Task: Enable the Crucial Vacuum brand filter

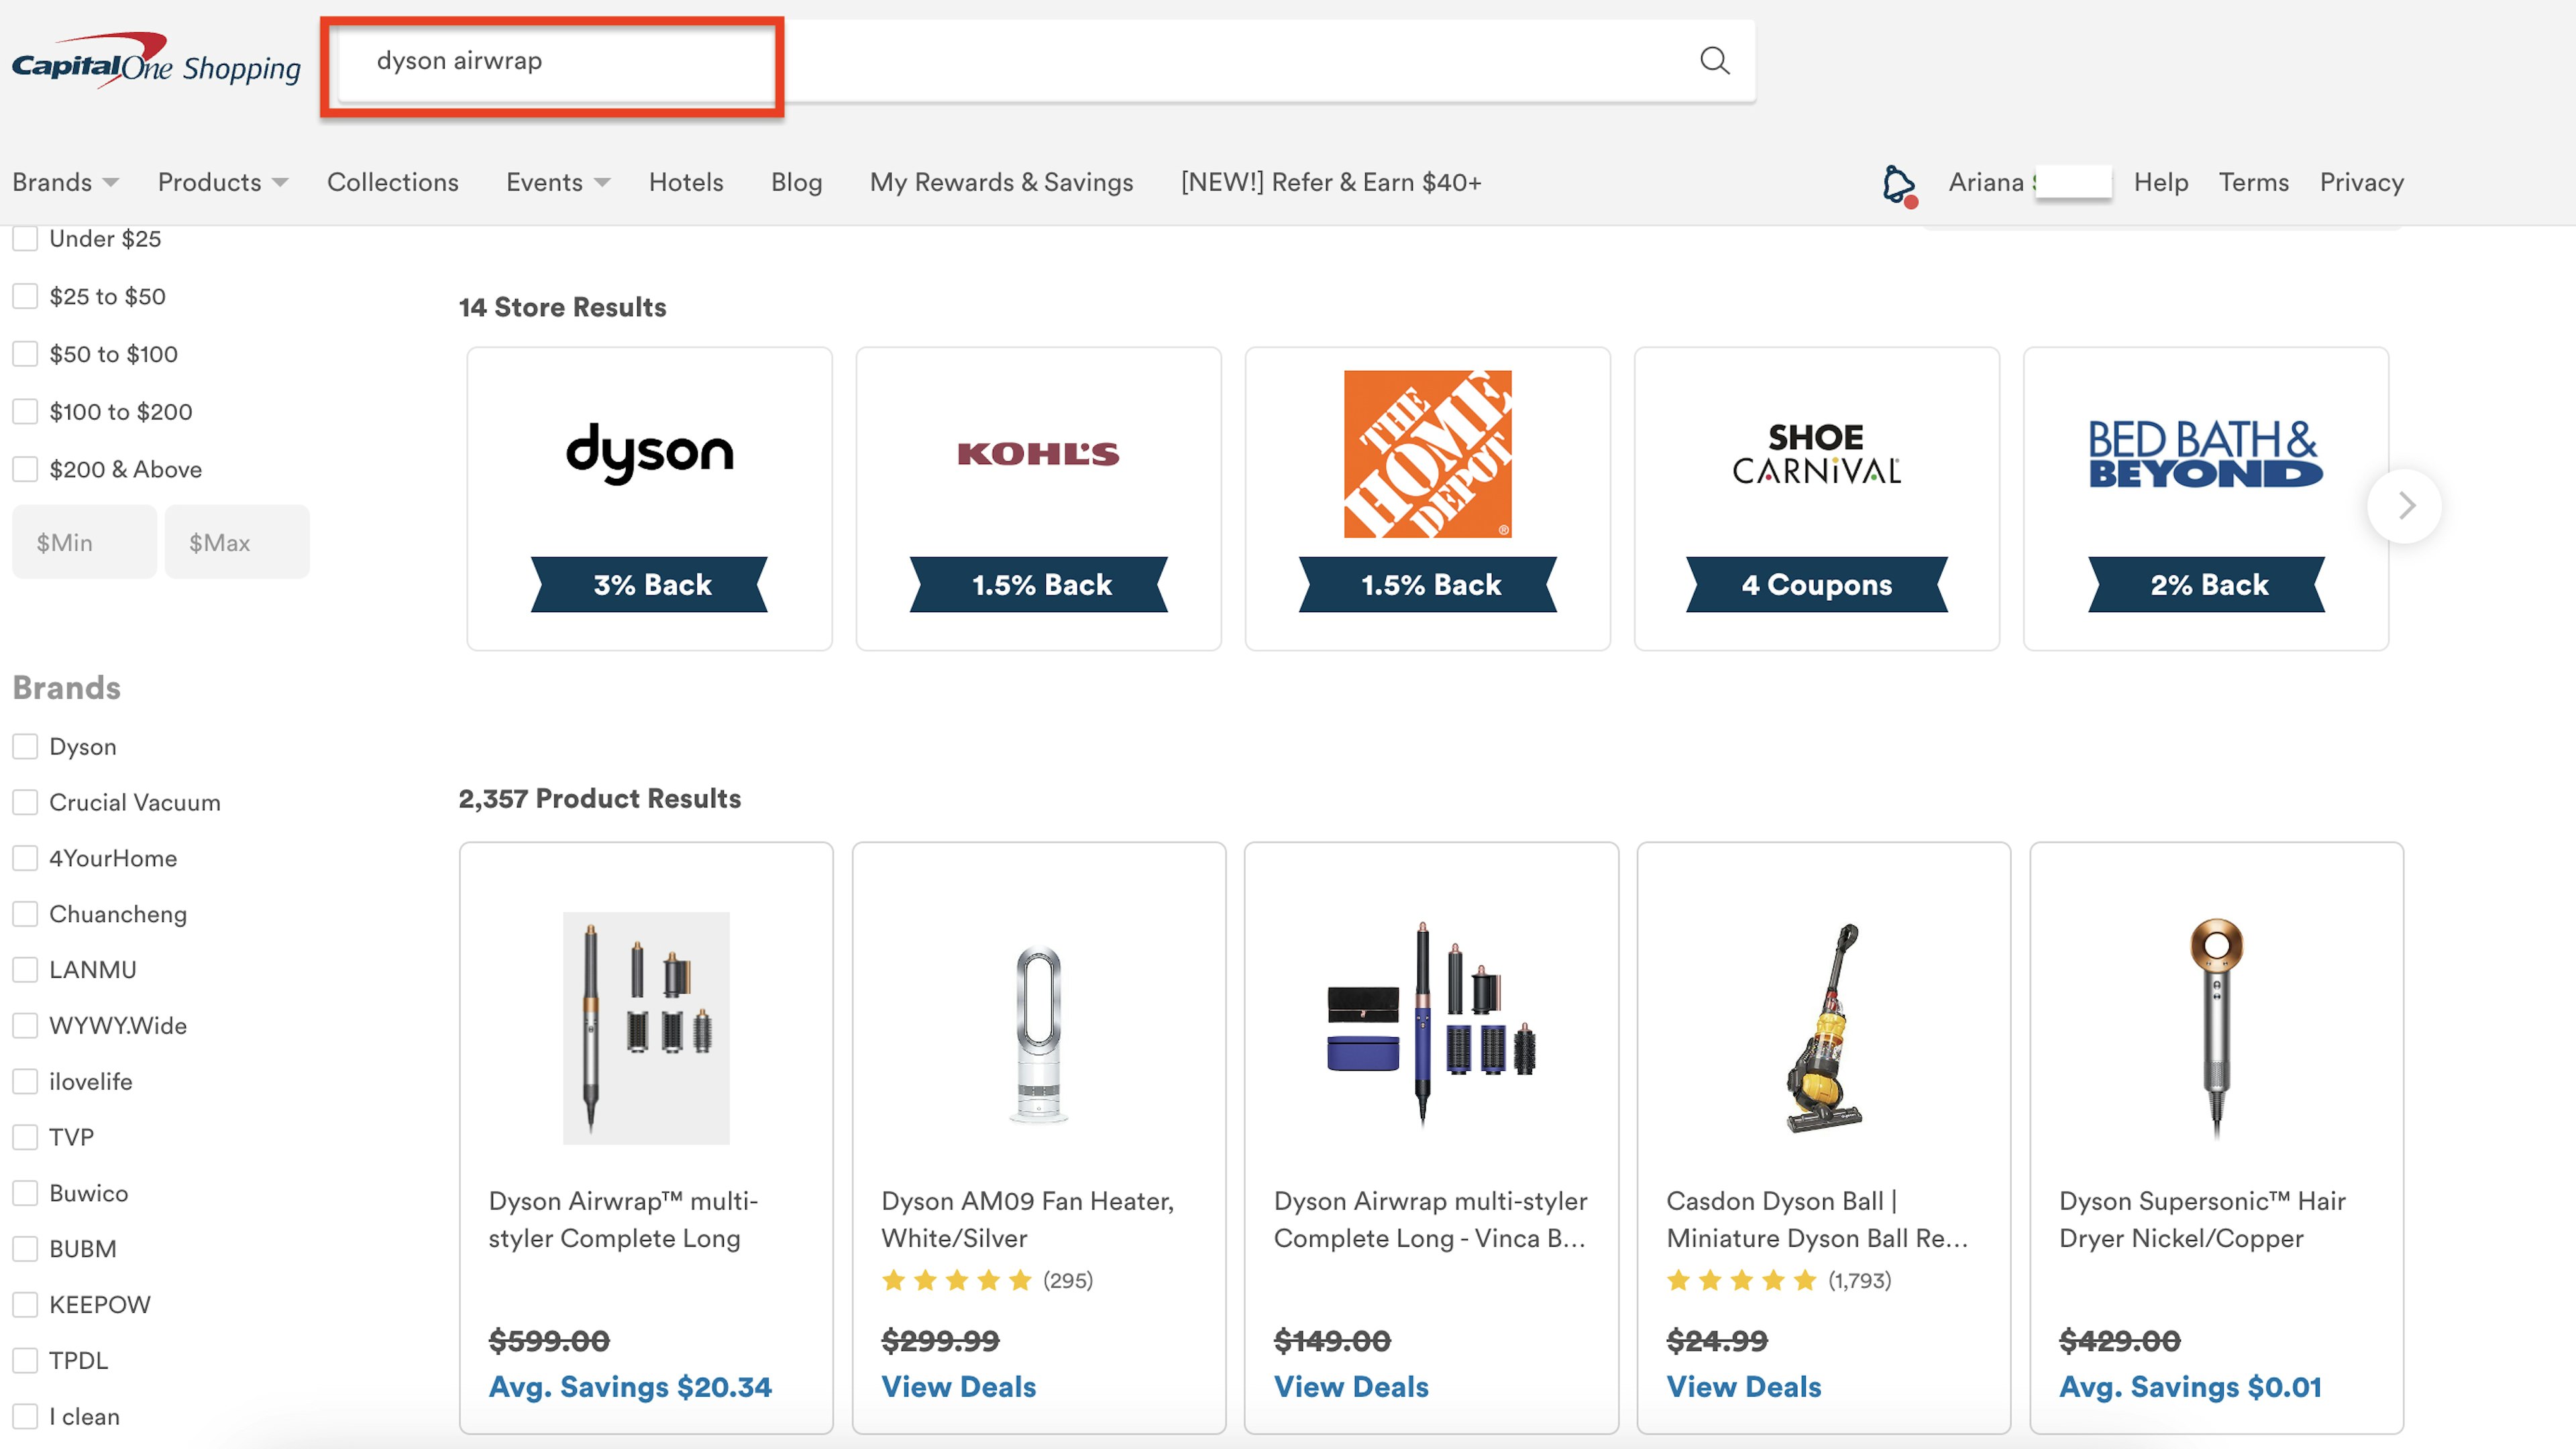Action: coord(25,801)
